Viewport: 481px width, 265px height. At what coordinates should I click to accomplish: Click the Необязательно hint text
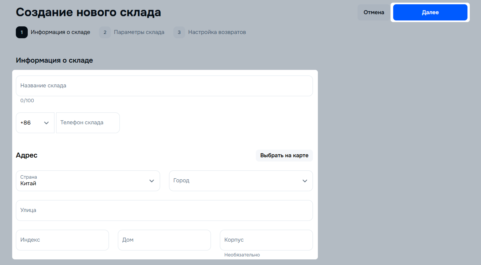(x=242, y=255)
